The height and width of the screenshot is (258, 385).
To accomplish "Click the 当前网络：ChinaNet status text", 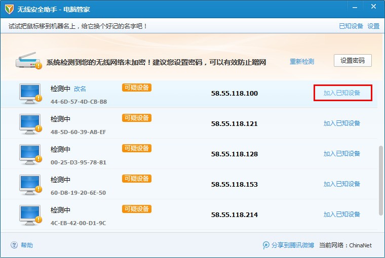I will 345,245.
